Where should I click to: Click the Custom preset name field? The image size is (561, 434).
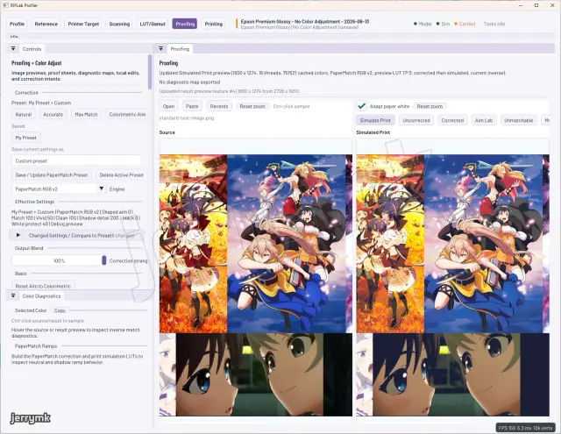(76, 160)
